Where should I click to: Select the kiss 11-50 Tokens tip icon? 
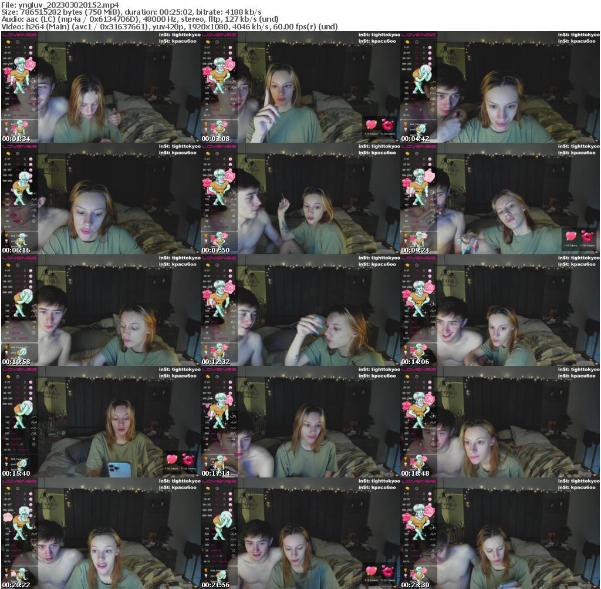387,126
